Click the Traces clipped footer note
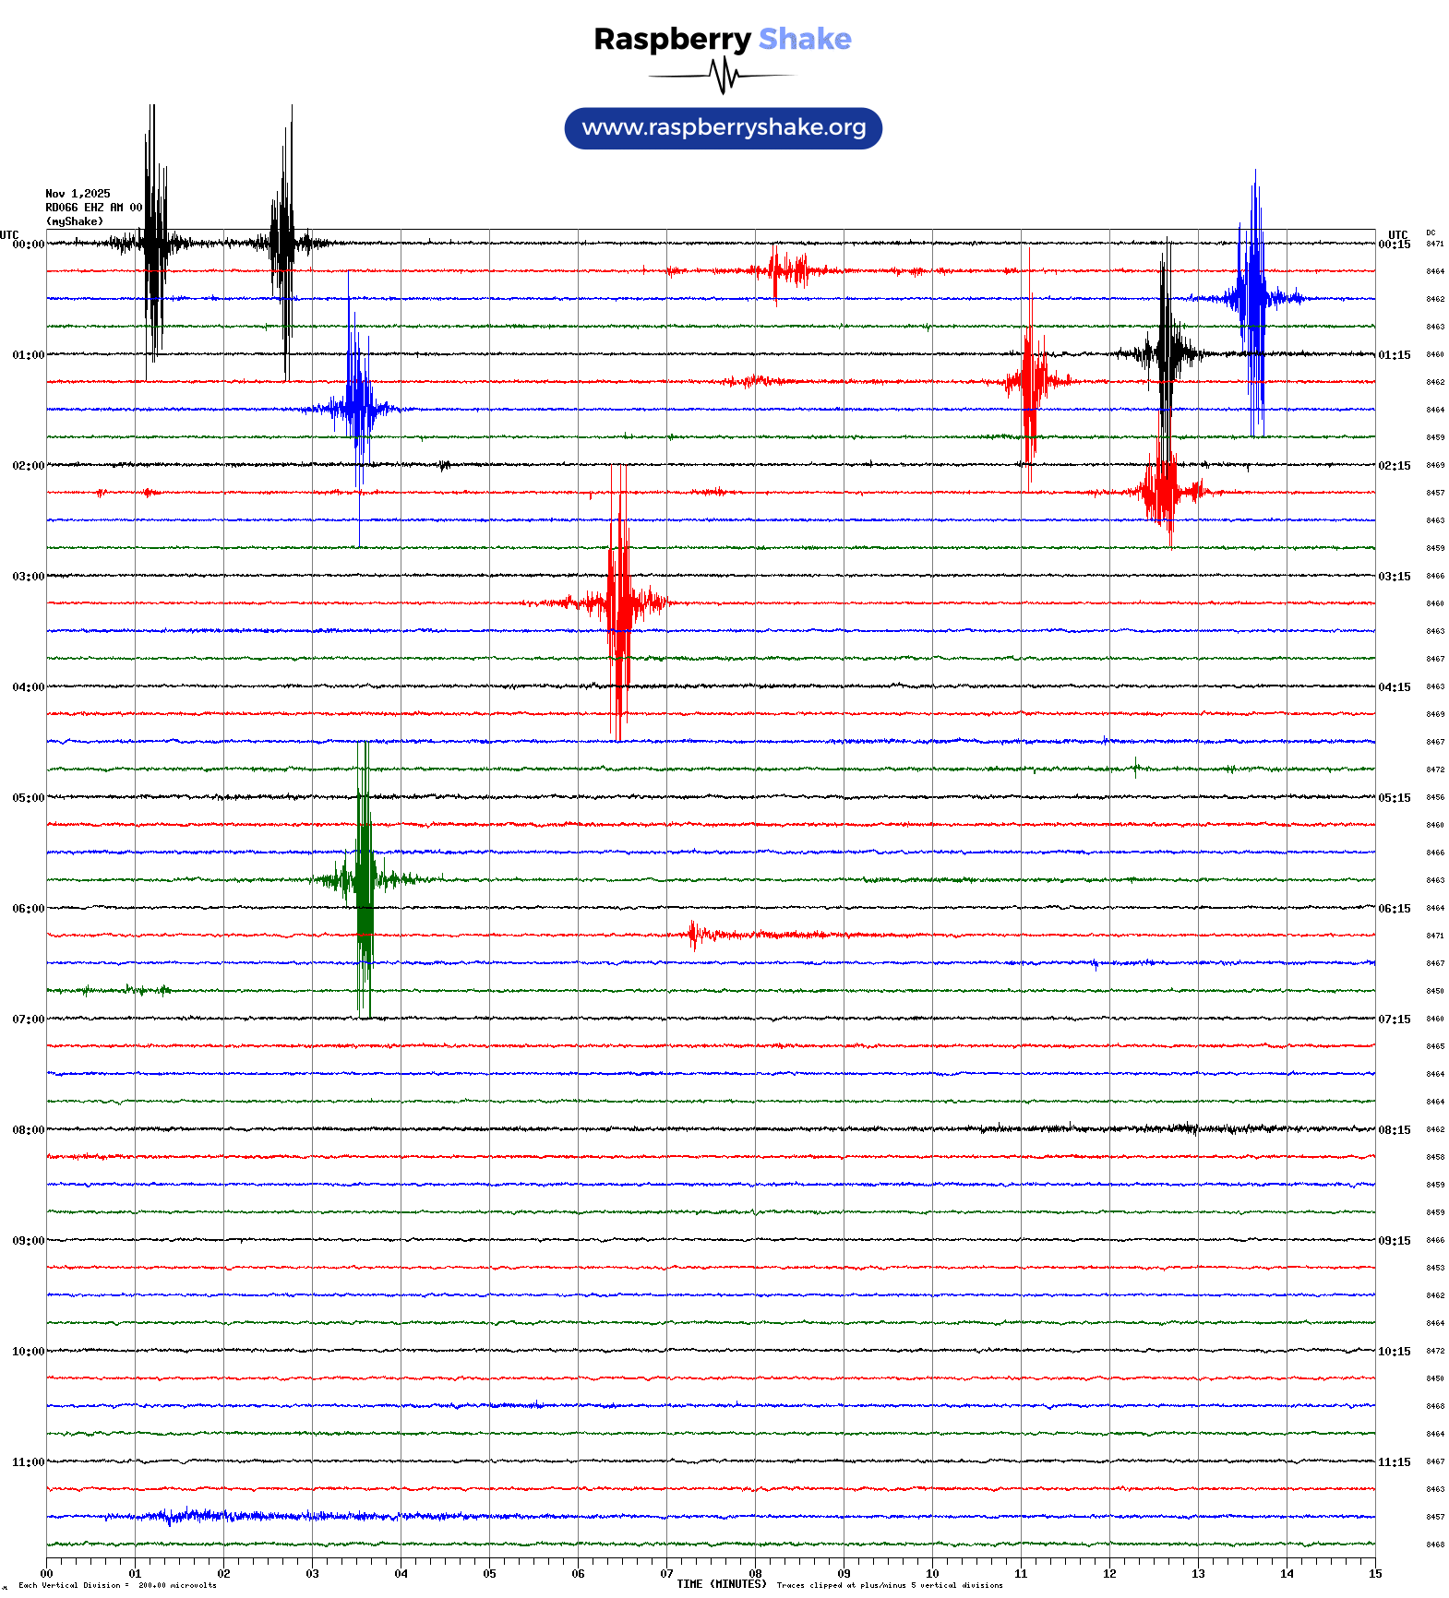 [890, 1585]
